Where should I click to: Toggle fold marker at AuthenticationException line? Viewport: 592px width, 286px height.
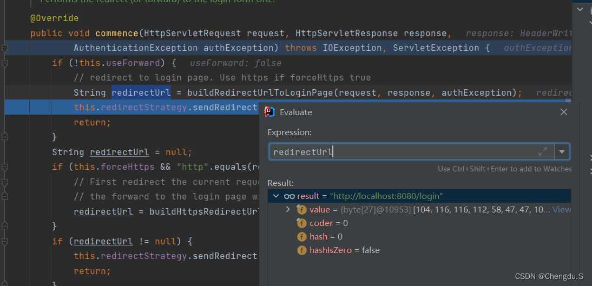4,49
